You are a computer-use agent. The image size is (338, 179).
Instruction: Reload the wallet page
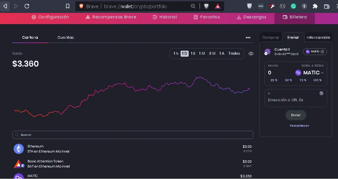27,6
